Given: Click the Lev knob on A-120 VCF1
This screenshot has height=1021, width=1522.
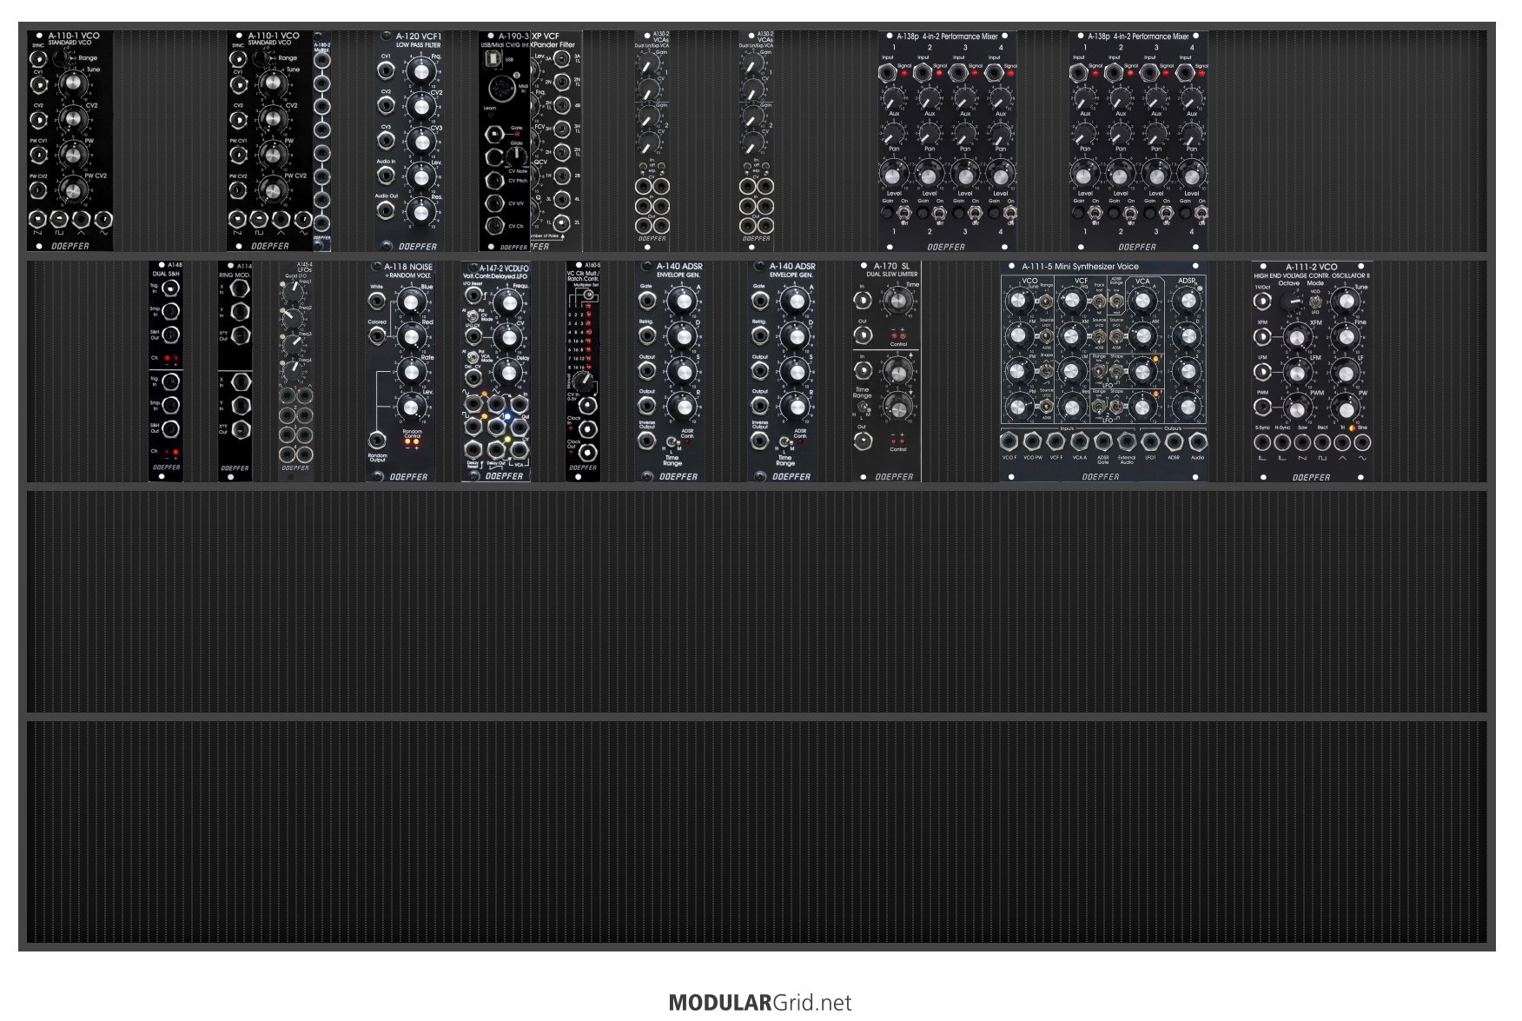Looking at the screenshot, I should (420, 176).
